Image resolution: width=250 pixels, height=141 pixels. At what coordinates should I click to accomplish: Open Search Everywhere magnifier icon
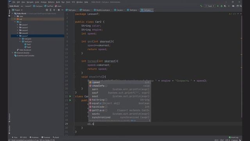pyautogui.click(x=241, y=6)
